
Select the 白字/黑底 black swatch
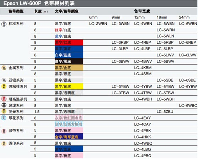[x=69, y=61]
